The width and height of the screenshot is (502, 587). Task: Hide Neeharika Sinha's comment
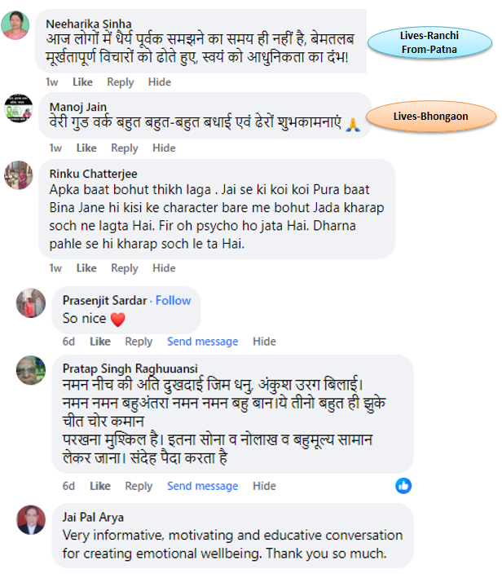click(x=160, y=82)
